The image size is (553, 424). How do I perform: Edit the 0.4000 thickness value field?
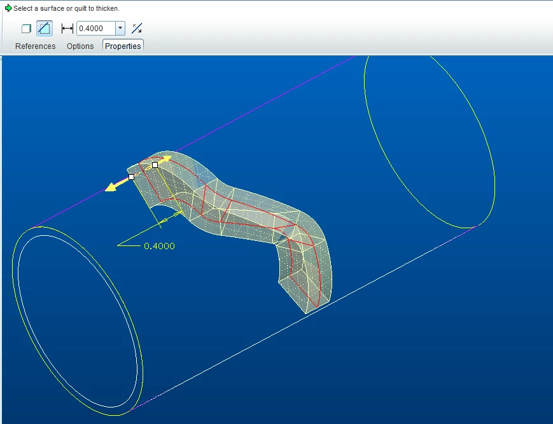point(96,29)
